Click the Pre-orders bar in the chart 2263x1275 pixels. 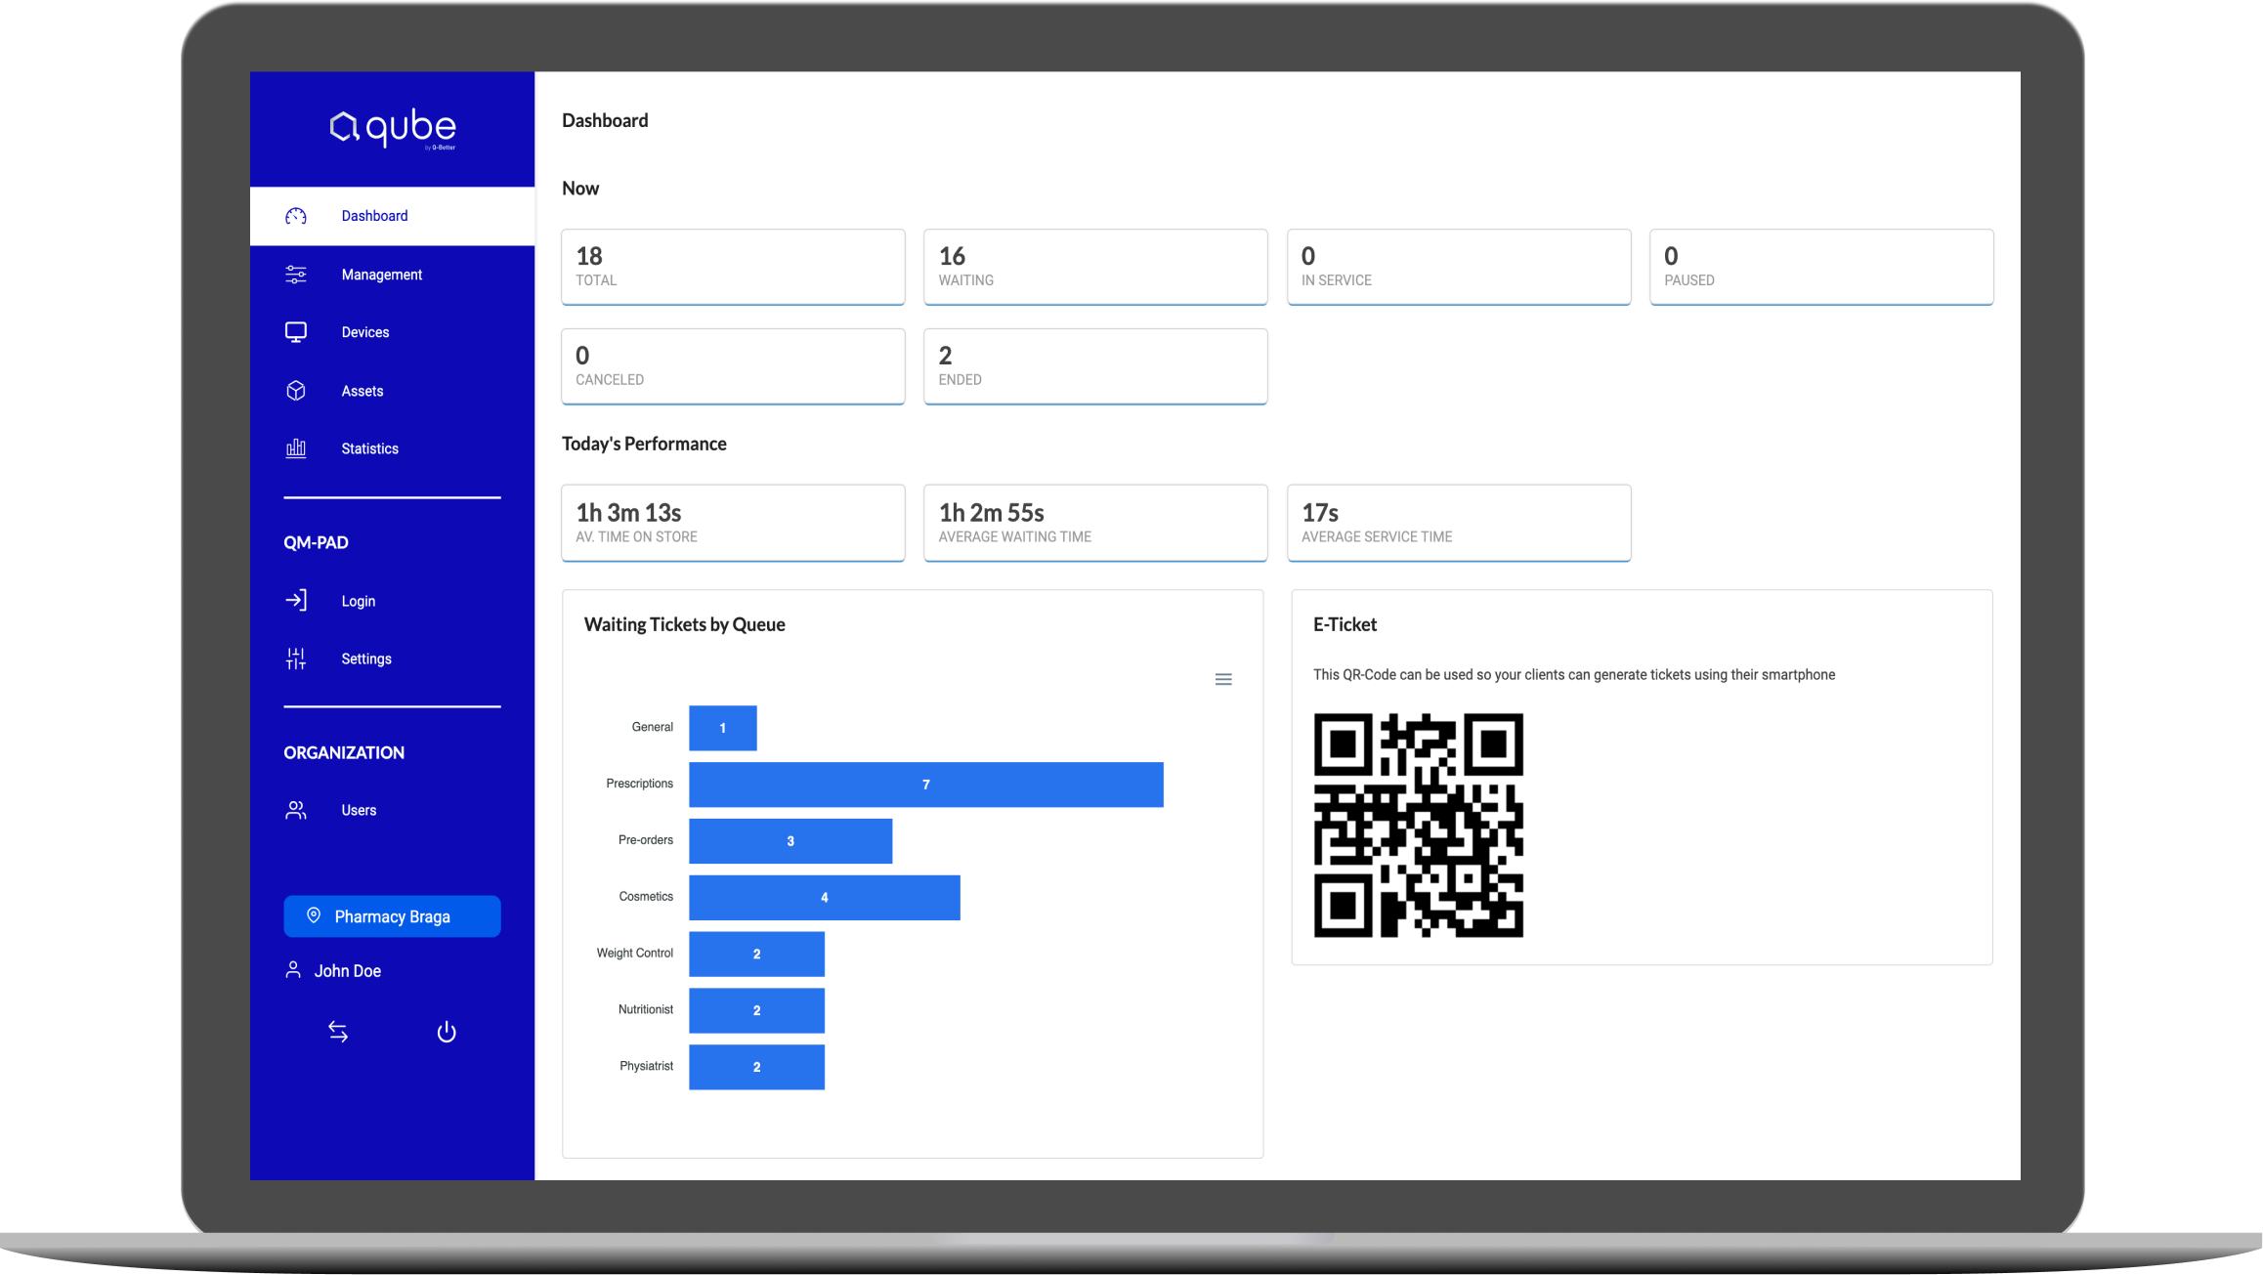[790, 841]
